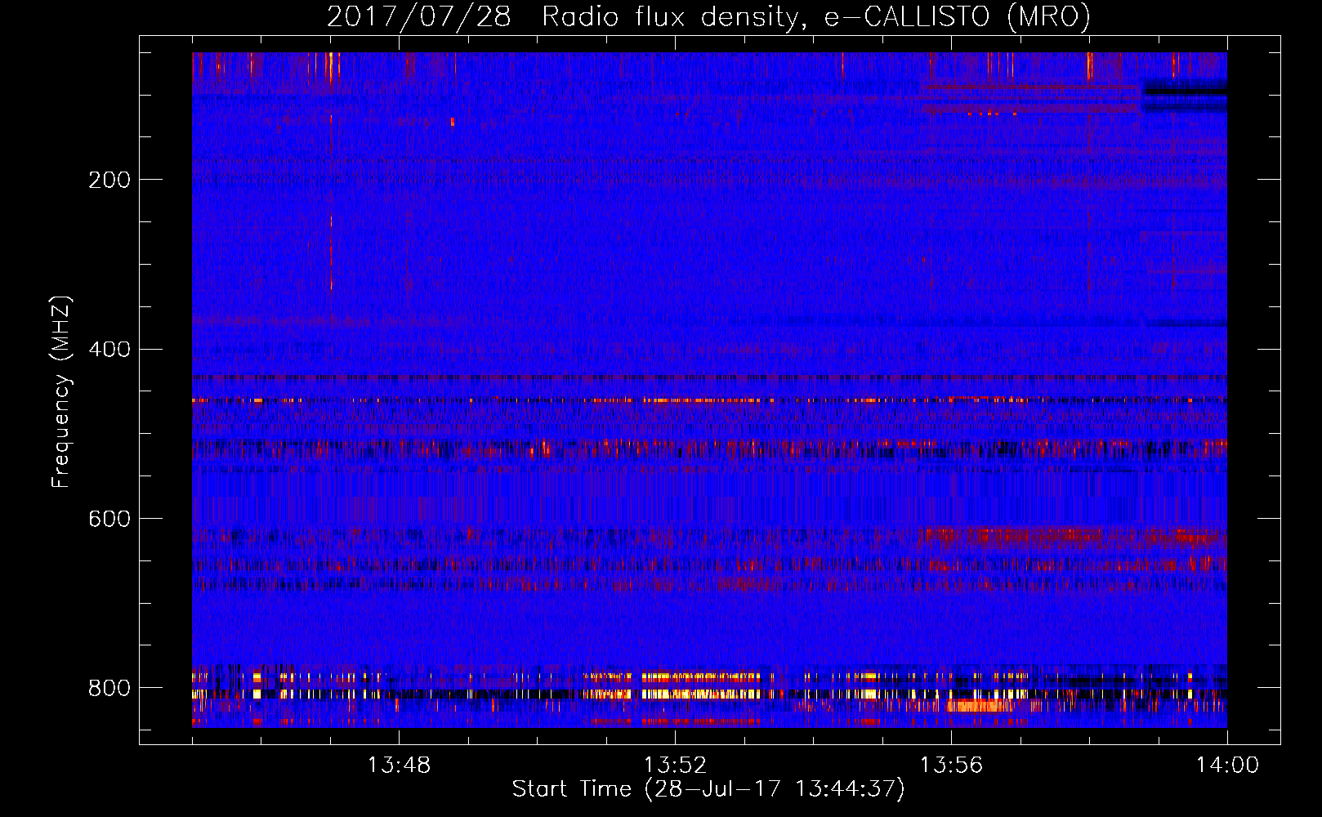The width and height of the screenshot is (1322, 817).
Task: Click the 13:56 time tick label
Action: [x=951, y=766]
